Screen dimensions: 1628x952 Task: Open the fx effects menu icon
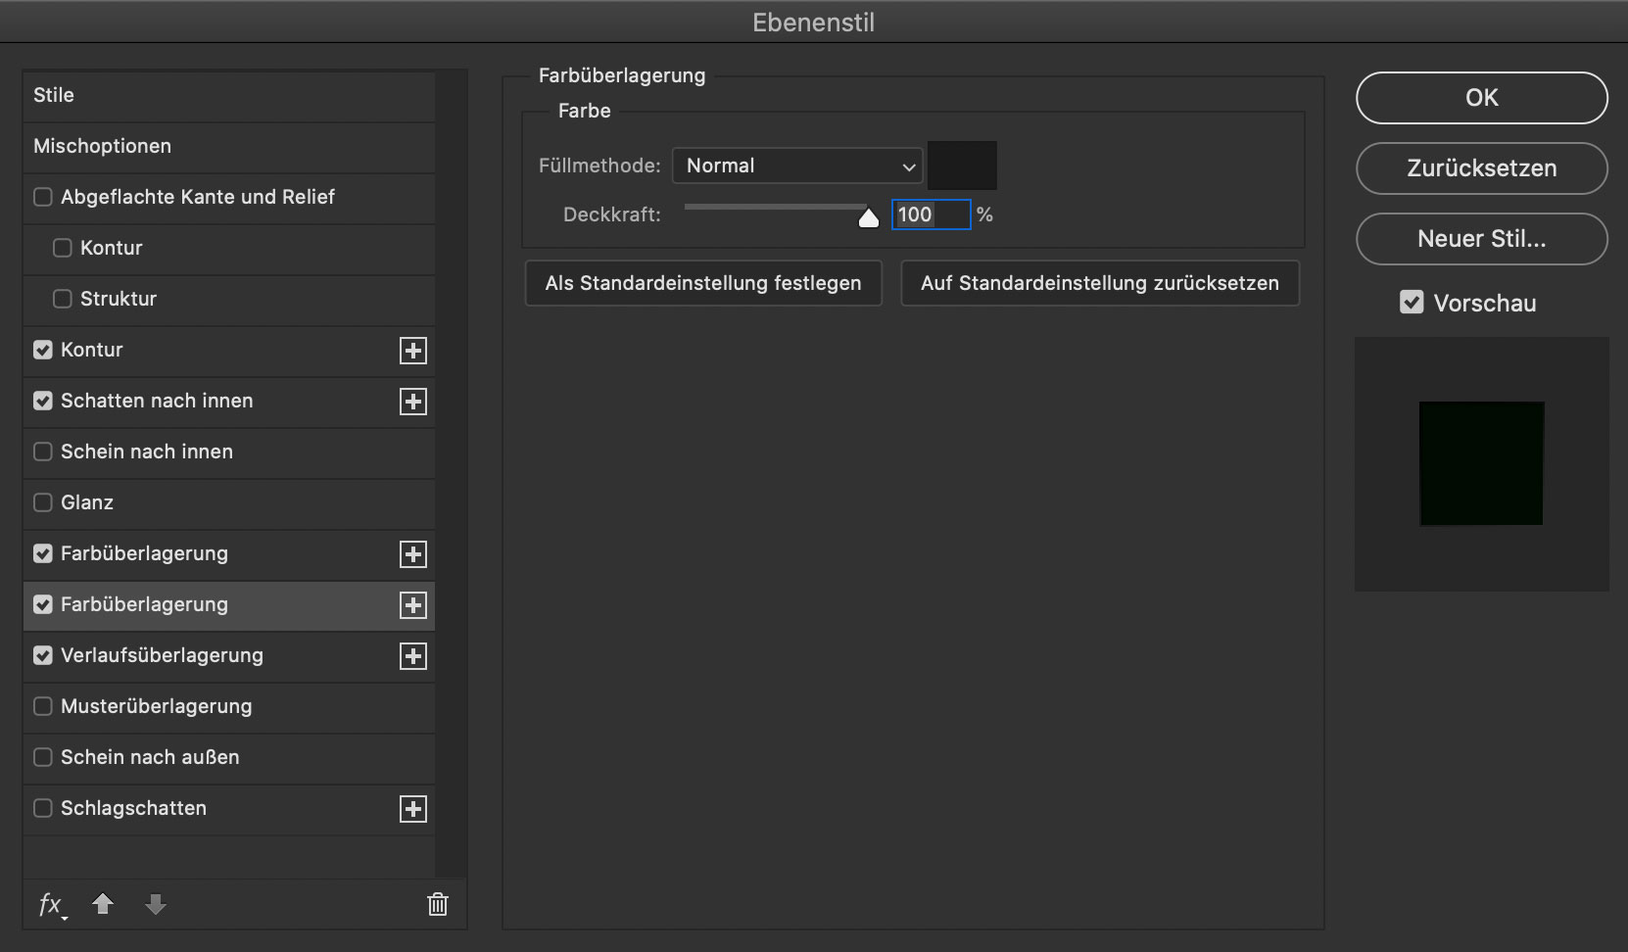[x=51, y=904]
